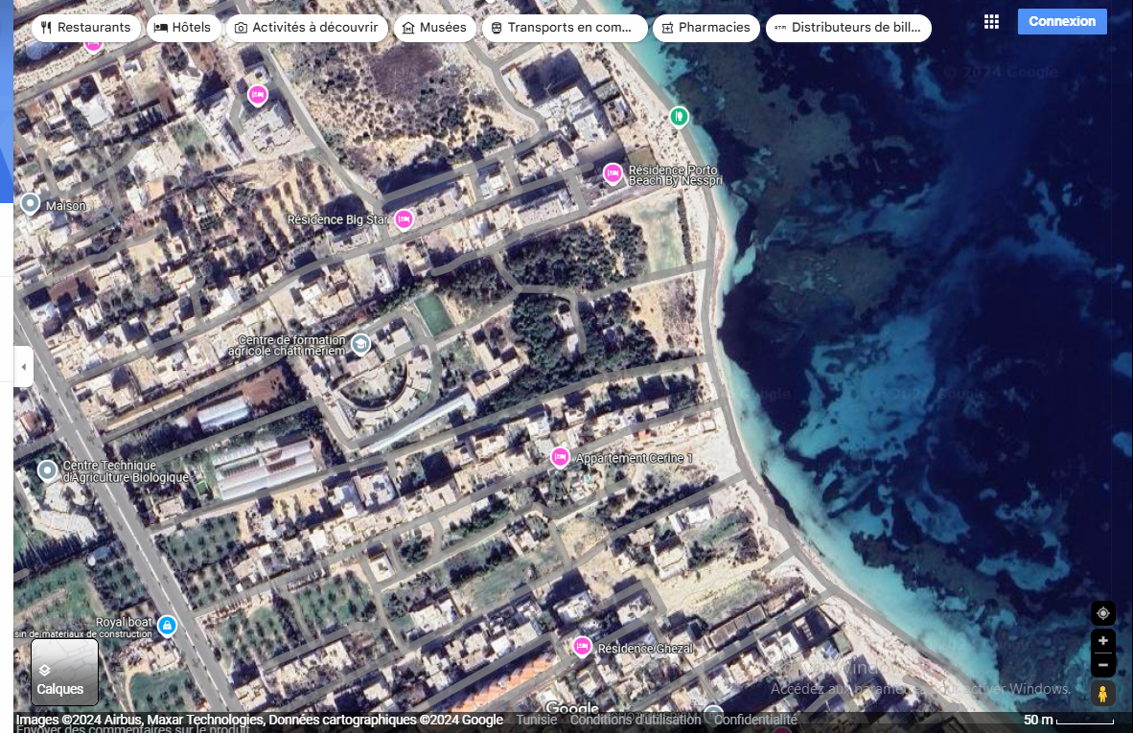Zoom in with the plus button
This screenshot has height=733, width=1133.
pos(1102,641)
